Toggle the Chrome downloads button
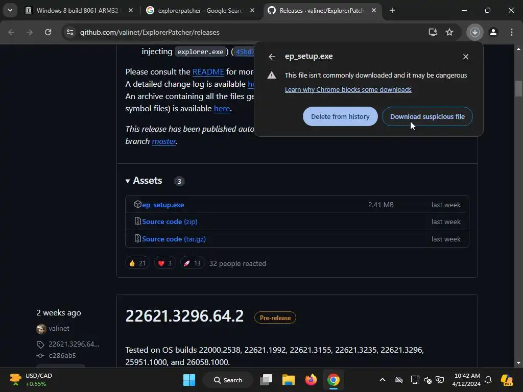This screenshot has width=523, height=392. [x=475, y=32]
